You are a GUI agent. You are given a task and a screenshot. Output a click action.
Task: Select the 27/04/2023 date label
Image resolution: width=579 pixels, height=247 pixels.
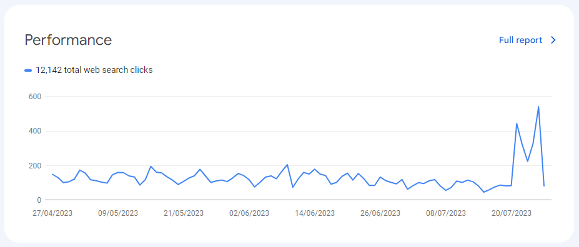52,213
